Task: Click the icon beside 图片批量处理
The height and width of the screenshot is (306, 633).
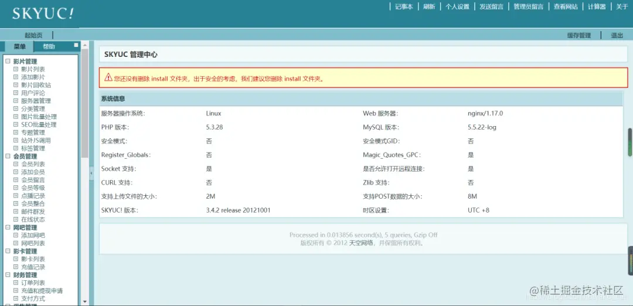Action: pyautogui.click(x=16, y=117)
